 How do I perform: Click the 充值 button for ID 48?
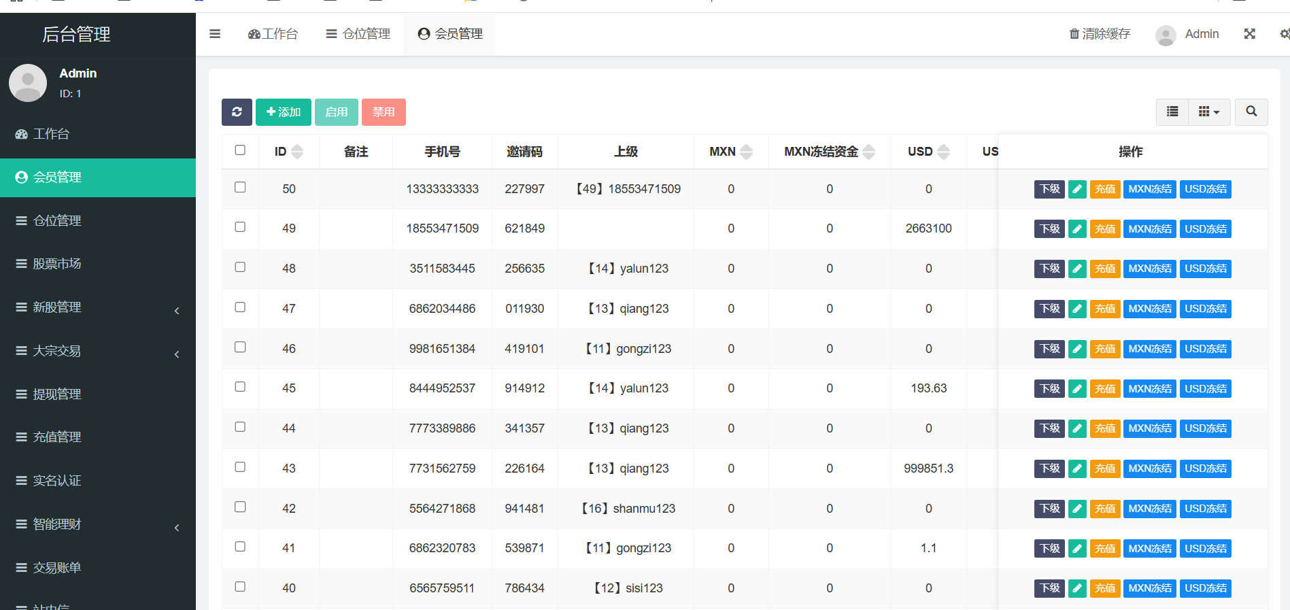point(1105,269)
